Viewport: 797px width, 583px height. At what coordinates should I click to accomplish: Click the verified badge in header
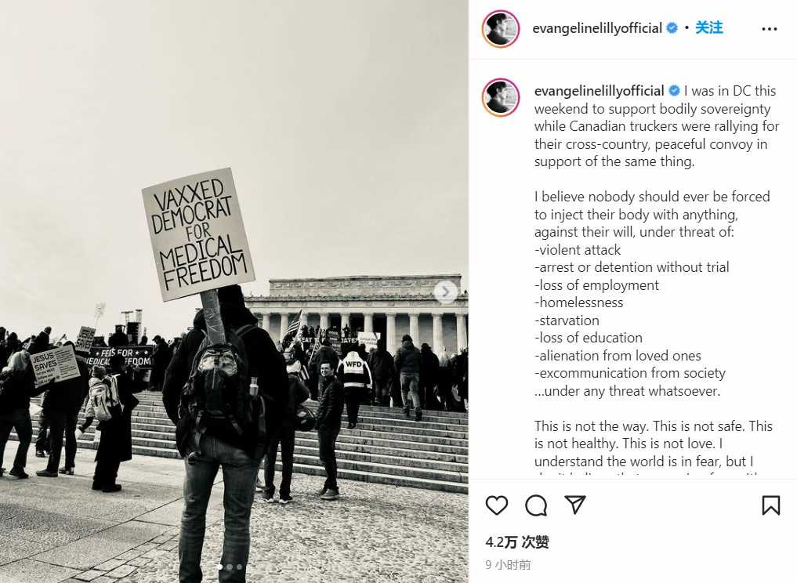[672, 28]
